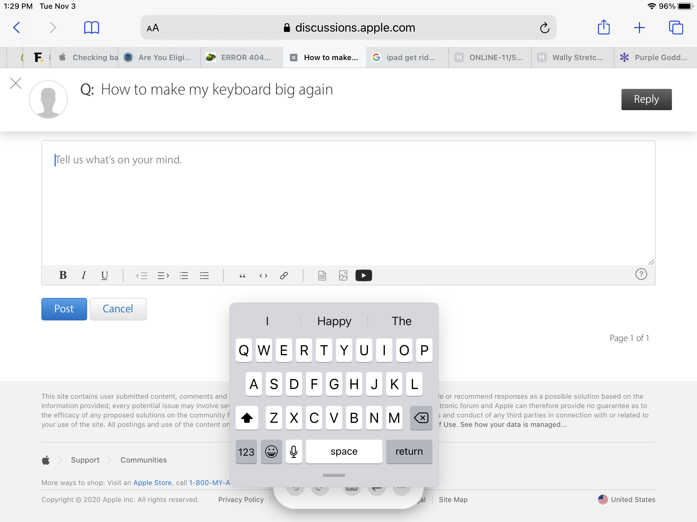Image resolution: width=697 pixels, height=522 pixels.
Task: Insert numbered list in the editor
Action: pos(184,276)
